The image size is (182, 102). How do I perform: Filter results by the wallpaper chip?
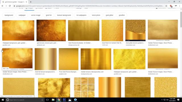(x=22, y=15)
